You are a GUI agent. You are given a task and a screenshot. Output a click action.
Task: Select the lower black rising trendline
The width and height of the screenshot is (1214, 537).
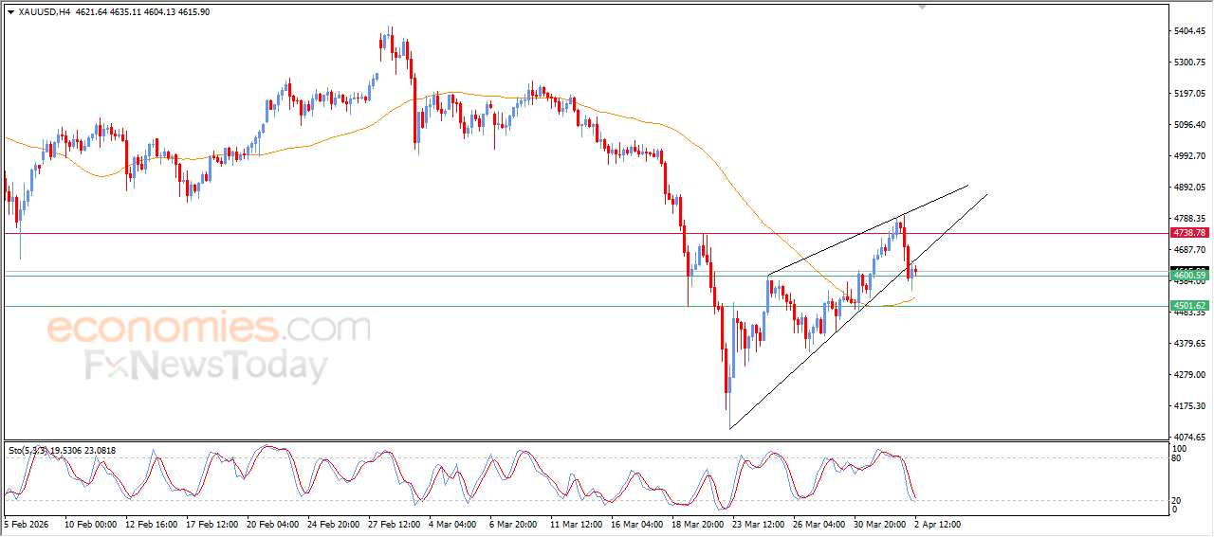[x=858, y=312]
